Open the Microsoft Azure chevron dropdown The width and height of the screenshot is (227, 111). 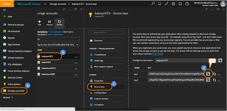click(x=45, y=4)
